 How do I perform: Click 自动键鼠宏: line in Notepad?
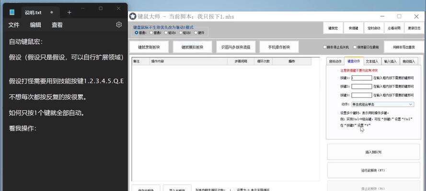click(x=26, y=42)
